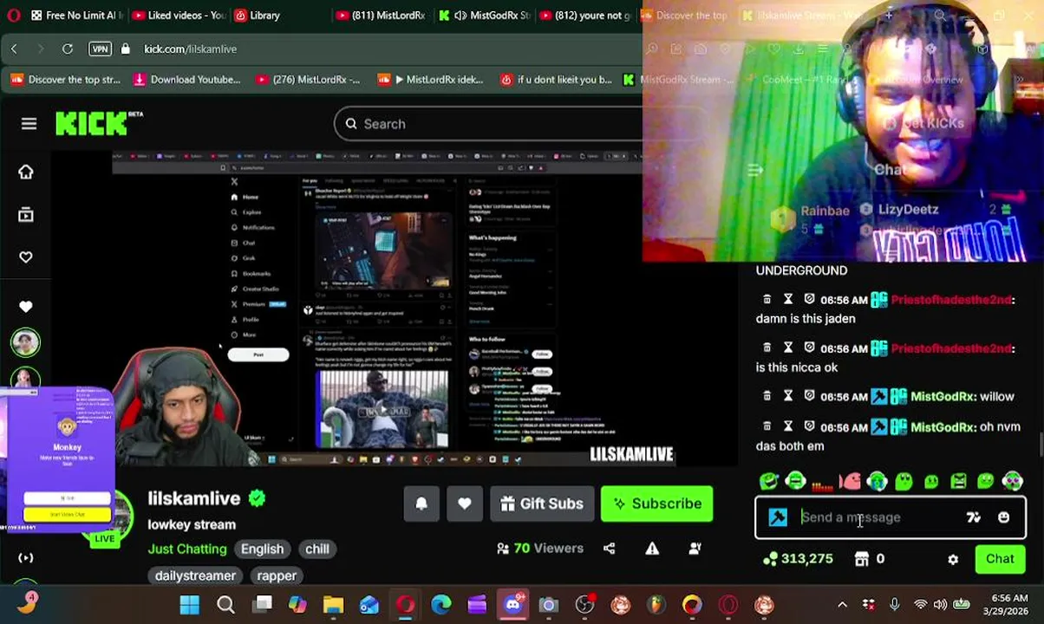This screenshot has width=1044, height=624.
Task: Focus the Send a message field
Action: 880,517
